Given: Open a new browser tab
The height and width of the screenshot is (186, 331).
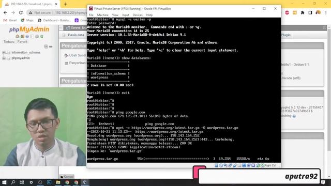Looking at the screenshot, I should point(65,4).
